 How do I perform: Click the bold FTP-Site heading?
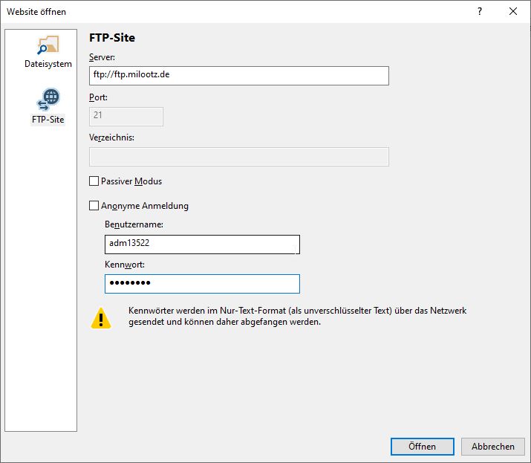(x=112, y=38)
